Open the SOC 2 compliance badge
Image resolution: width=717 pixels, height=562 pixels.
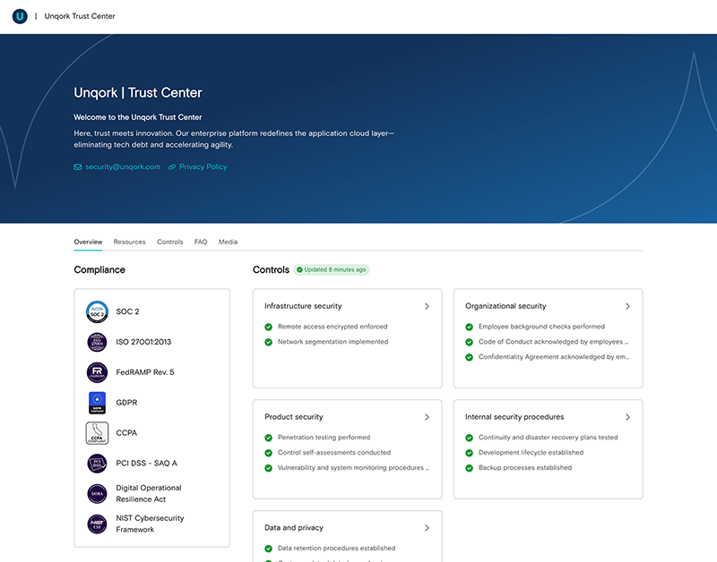coord(97,311)
